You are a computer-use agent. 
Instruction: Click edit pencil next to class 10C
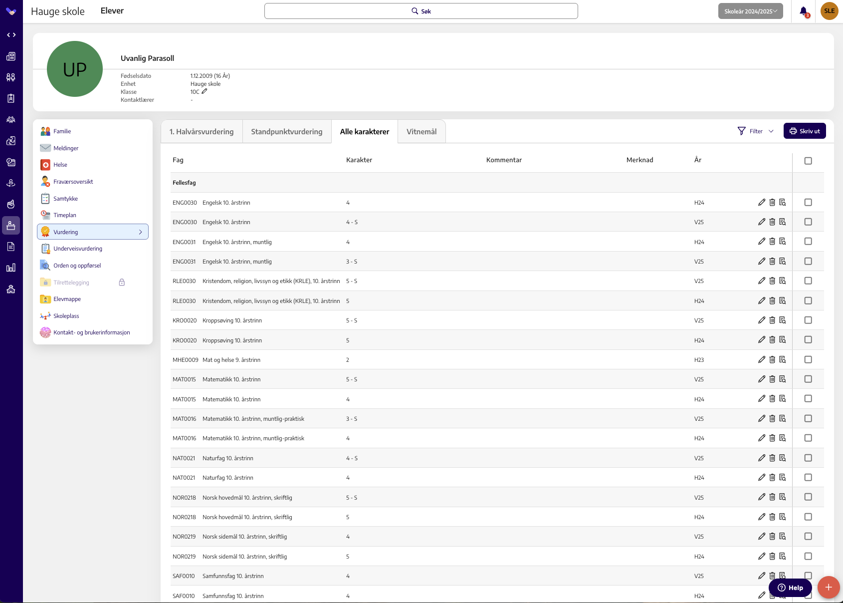[204, 91]
